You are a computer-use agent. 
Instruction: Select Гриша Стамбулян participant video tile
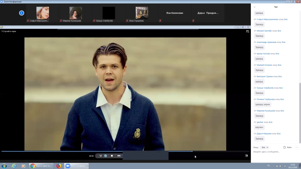[x=109, y=13]
